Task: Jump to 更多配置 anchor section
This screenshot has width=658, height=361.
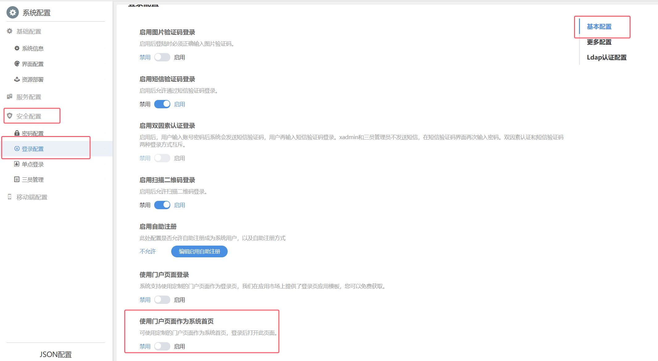Action: (x=599, y=42)
